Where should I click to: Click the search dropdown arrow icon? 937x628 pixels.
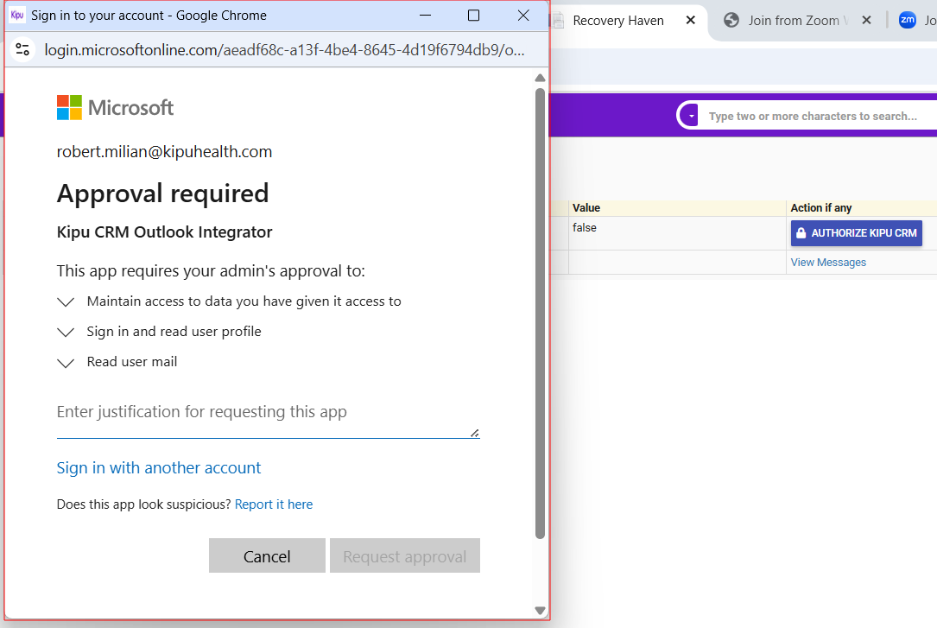tap(691, 117)
